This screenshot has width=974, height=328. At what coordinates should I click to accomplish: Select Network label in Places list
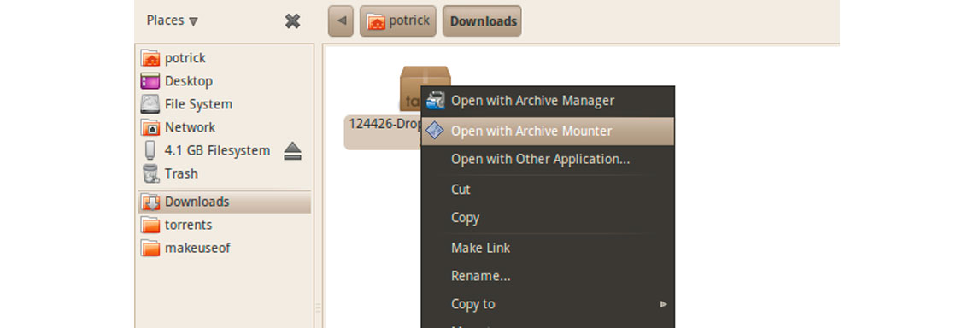[x=190, y=127]
